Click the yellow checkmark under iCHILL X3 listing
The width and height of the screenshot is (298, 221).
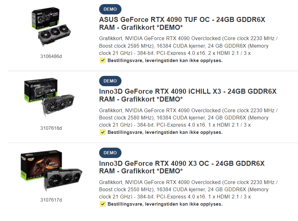pos(103,132)
